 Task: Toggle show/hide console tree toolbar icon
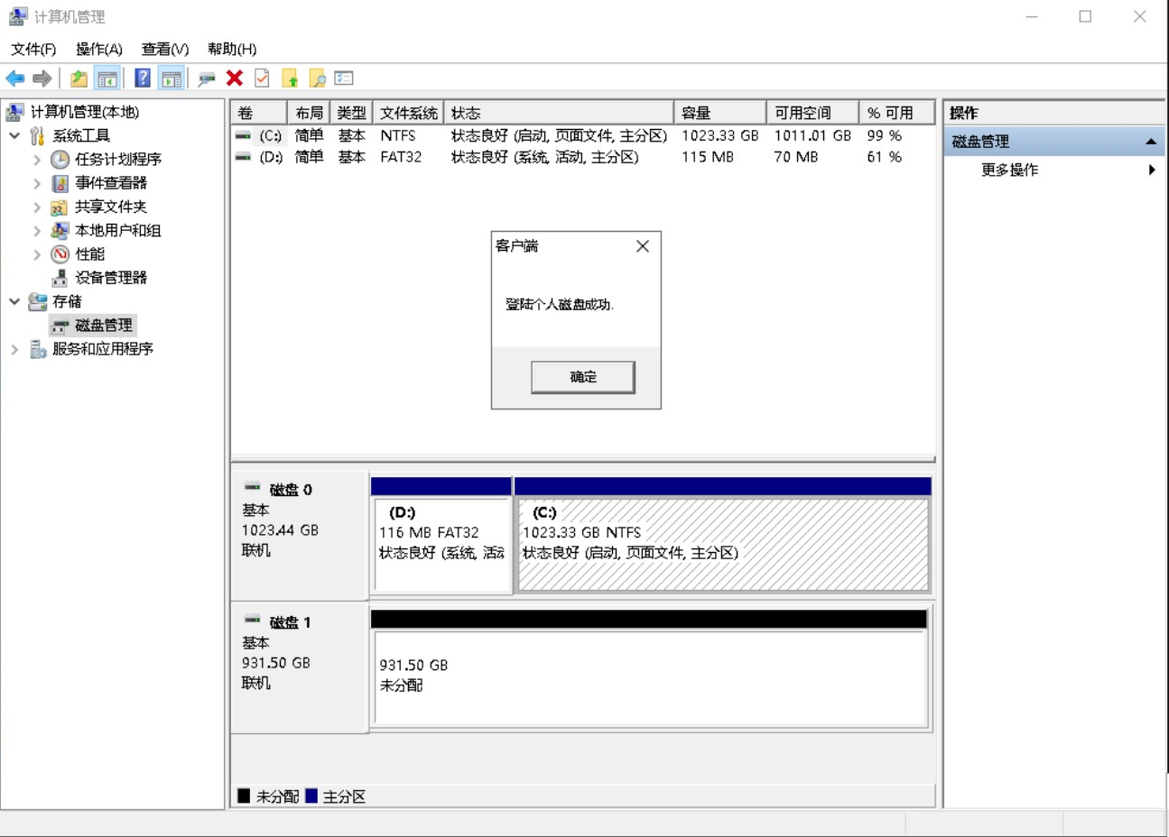[107, 78]
